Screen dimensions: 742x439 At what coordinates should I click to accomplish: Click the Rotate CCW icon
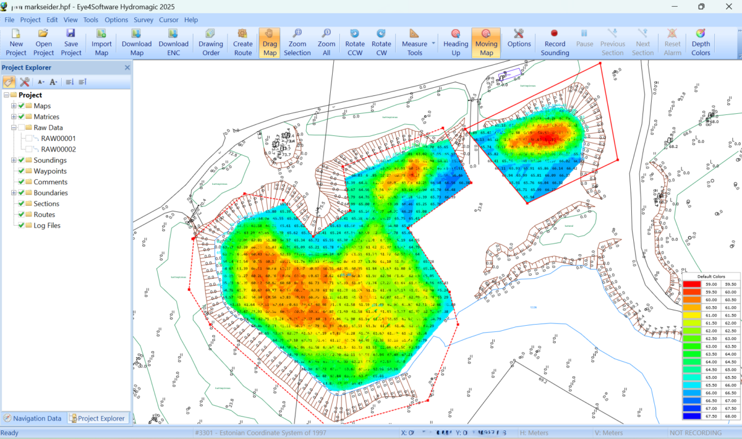355,43
